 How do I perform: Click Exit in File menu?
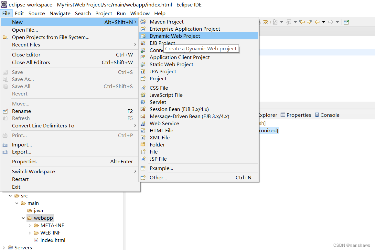pyautogui.click(x=70, y=187)
